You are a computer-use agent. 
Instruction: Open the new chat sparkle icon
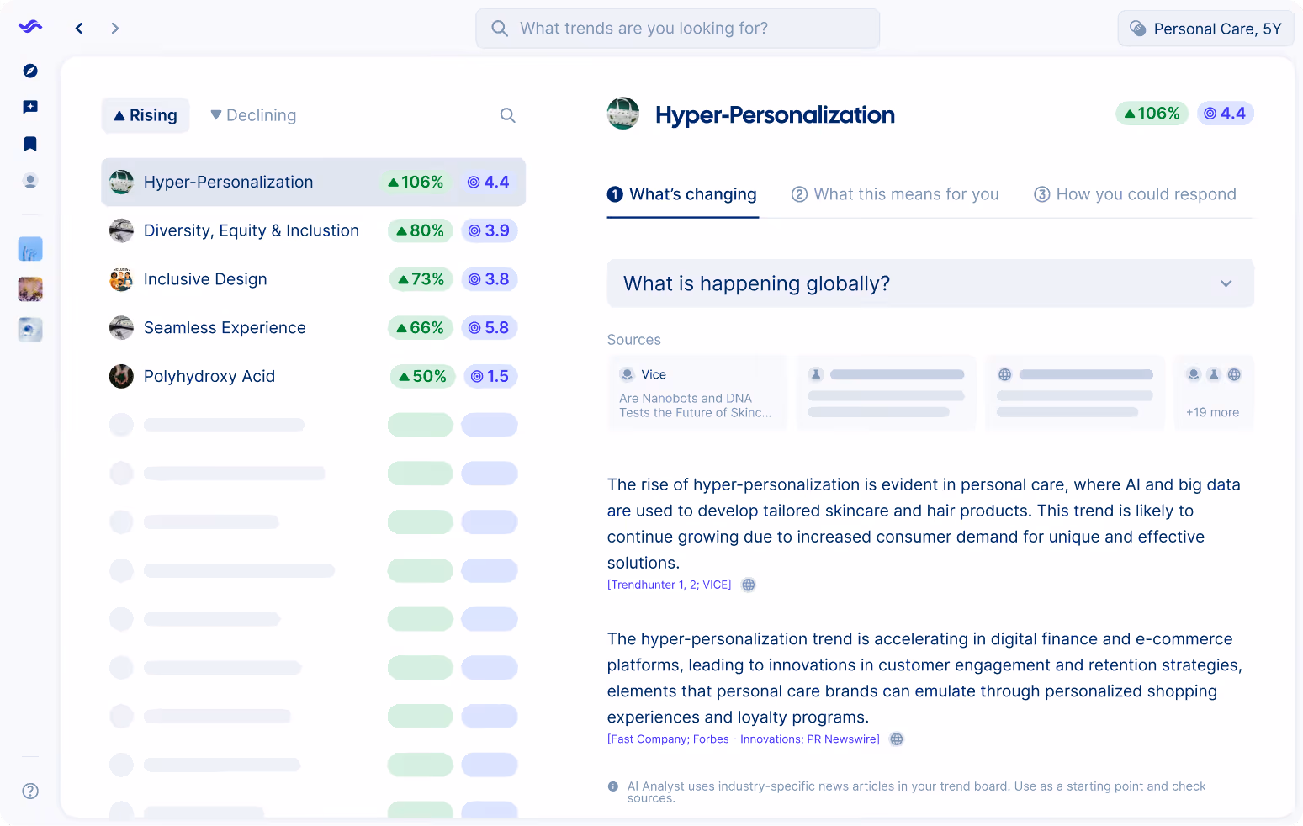pyautogui.click(x=30, y=107)
